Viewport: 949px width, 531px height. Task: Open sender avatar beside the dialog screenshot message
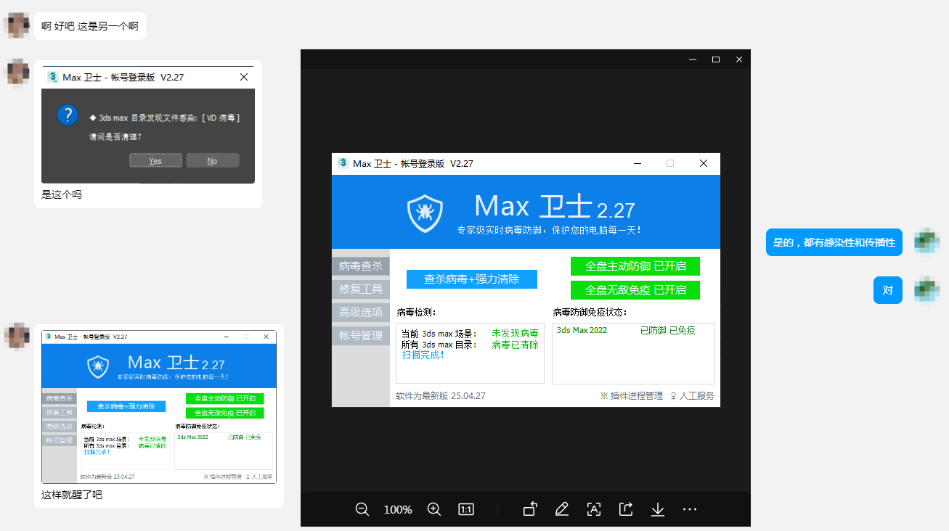point(17,73)
